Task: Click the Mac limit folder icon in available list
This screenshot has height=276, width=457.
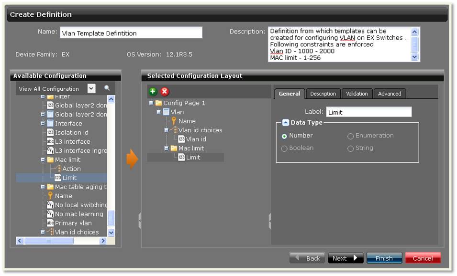Action: click(50, 159)
